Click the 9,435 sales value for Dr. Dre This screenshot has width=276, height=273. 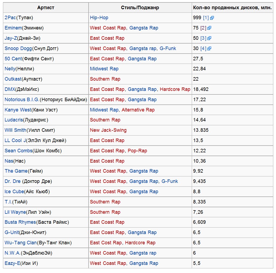point(199,181)
